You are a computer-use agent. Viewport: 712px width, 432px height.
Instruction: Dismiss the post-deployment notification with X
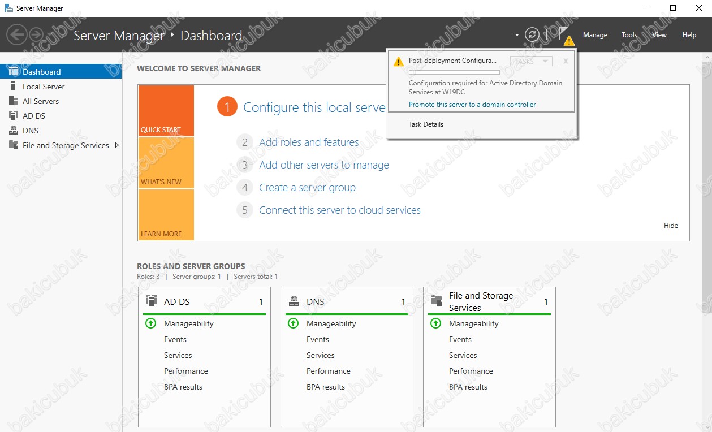click(566, 61)
